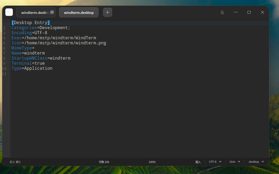Click the character count 字数 206

tap(104, 162)
